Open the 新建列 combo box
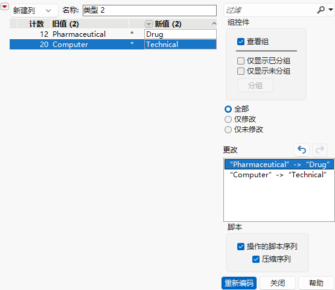Viewport: 335px width, 290px height. pos(34,10)
